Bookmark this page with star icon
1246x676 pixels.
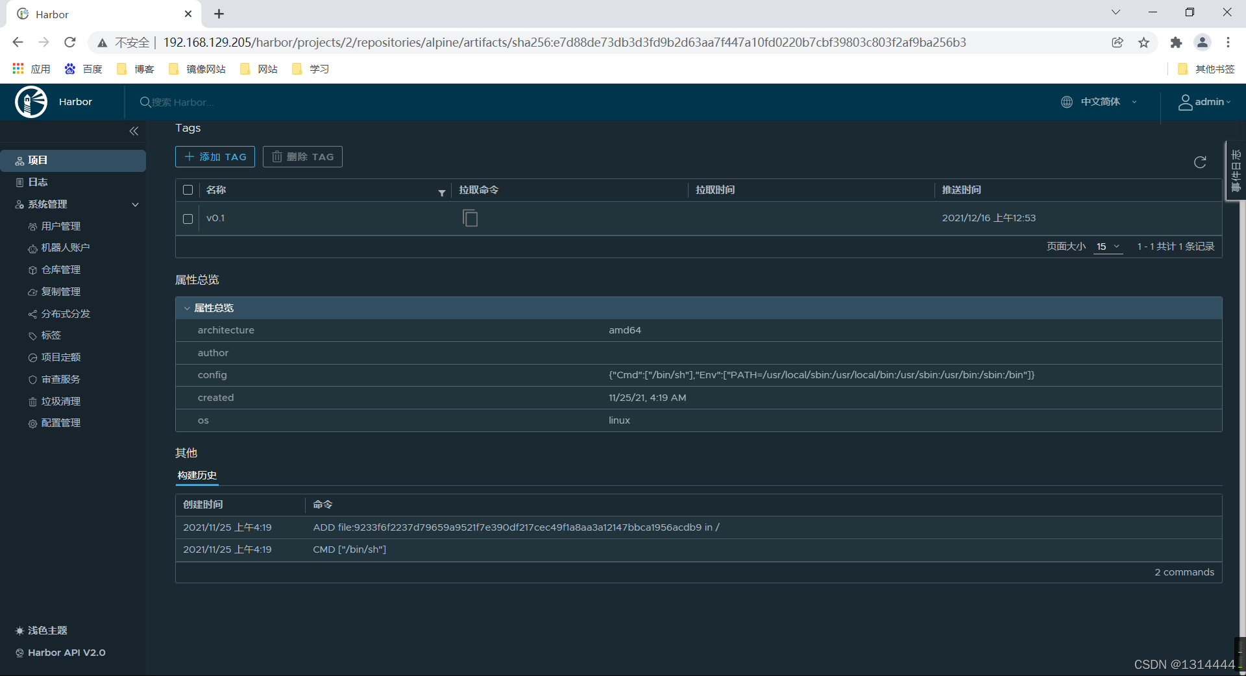pyautogui.click(x=1143, y=42)
